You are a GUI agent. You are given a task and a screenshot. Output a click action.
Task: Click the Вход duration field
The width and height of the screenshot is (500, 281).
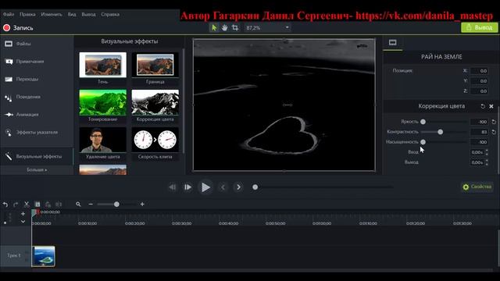[x=477, y=152]
